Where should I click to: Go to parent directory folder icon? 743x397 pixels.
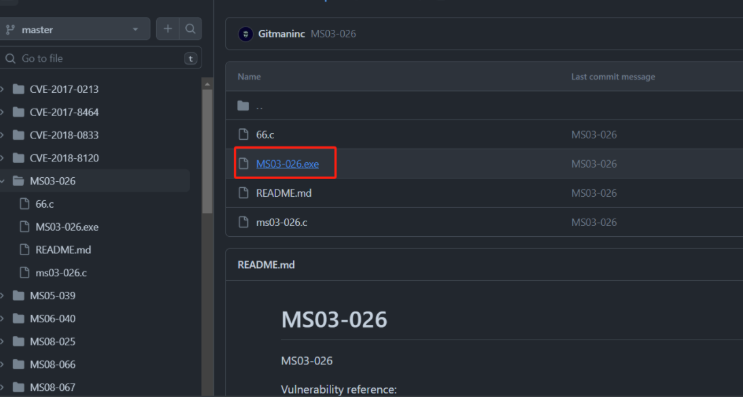243,106
